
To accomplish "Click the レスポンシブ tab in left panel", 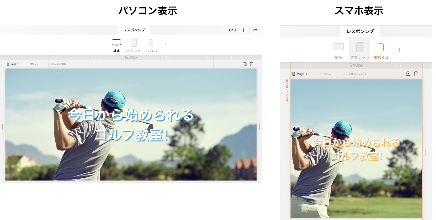I will click(x=134, y=30).
